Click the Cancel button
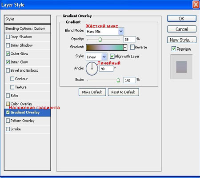Viewport: 200px width, 178px height. point(182,29)
